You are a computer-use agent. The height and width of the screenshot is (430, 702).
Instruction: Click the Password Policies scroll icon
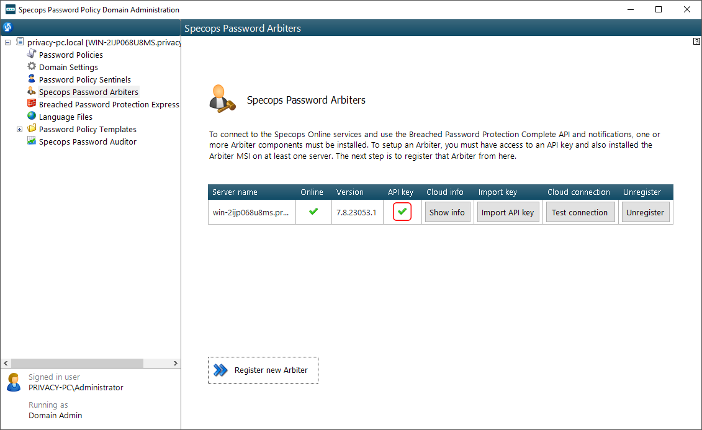click(31, 54)
